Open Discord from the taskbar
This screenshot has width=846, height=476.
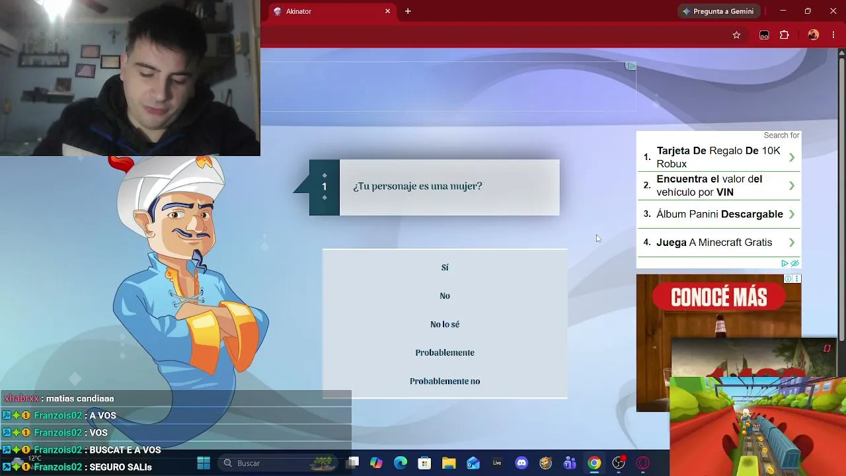pyautogui.click(x=521, y=463)
